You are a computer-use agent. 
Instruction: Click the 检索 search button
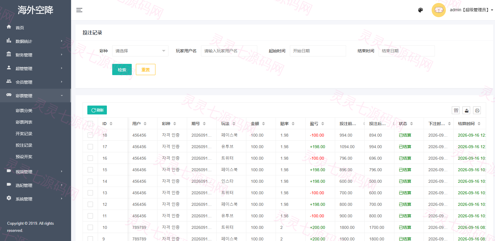tap(122, 69)
